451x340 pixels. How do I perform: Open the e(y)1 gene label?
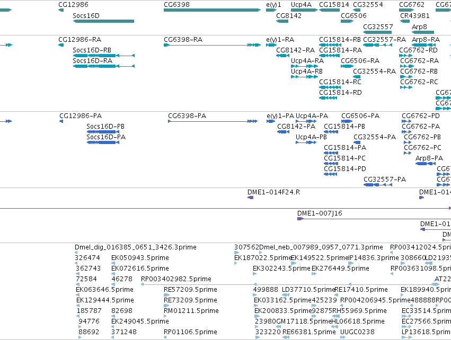click(x=274, y=5)
